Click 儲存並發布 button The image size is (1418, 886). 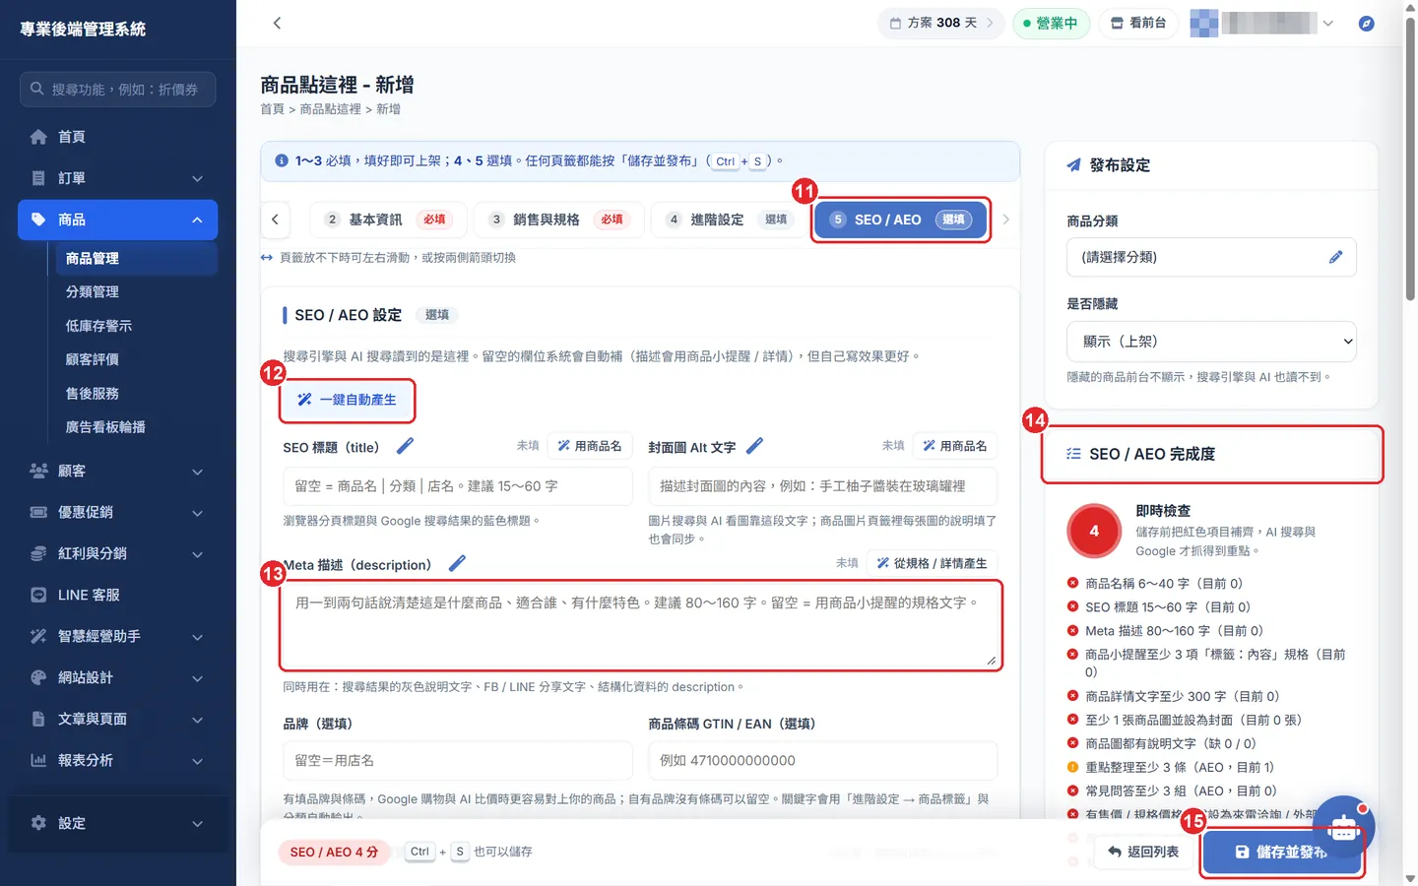tap(1281, 852)
